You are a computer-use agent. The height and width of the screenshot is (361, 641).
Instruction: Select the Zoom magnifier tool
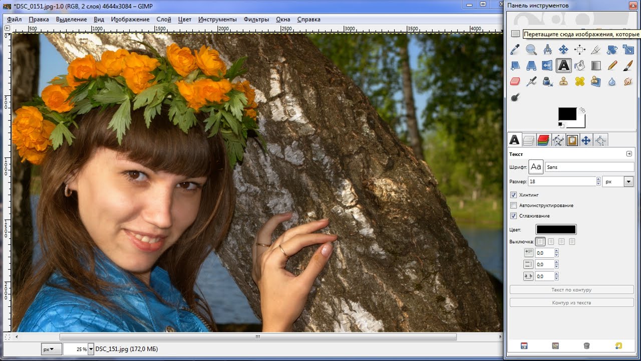coord(531,49)
